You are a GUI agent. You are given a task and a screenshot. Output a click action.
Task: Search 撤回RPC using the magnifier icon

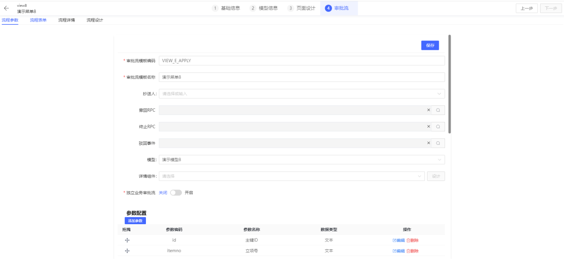click(438, 110)
